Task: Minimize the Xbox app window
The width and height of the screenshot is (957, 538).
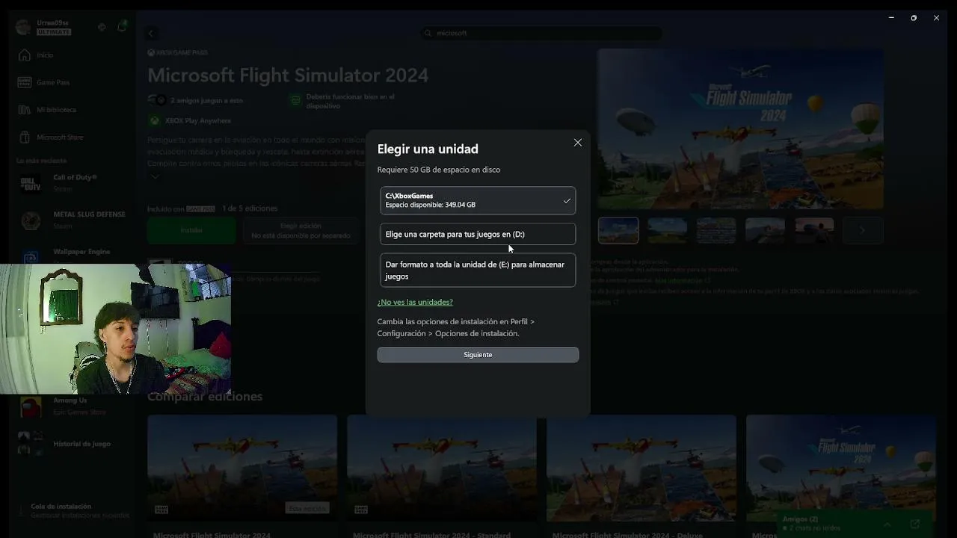Action: coord(891,18)
